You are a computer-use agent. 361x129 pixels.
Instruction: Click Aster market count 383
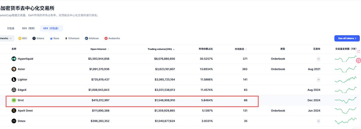pos(245,69)
